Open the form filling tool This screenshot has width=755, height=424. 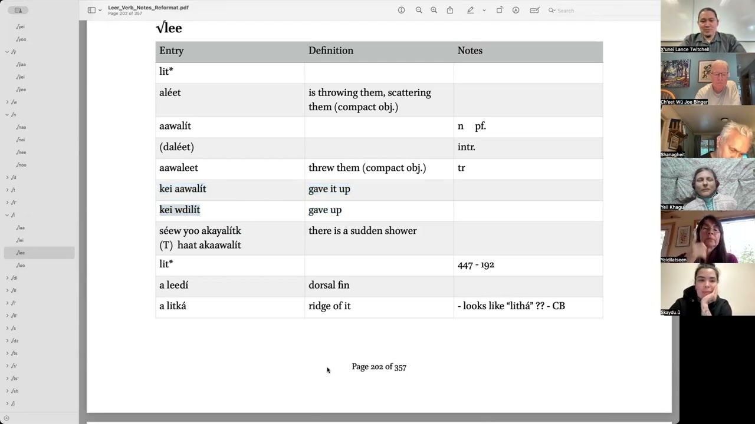tap(534, 10)
